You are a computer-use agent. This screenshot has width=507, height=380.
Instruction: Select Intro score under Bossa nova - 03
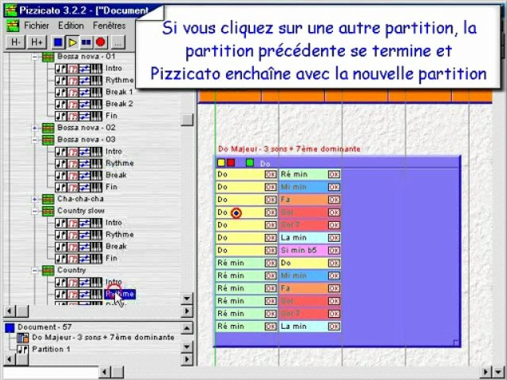tap(114, 151)
